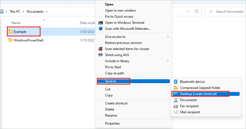The height and width of the screenshot is (129, 246).
Task: Select Mail recipient option
Action: point(190,112)
